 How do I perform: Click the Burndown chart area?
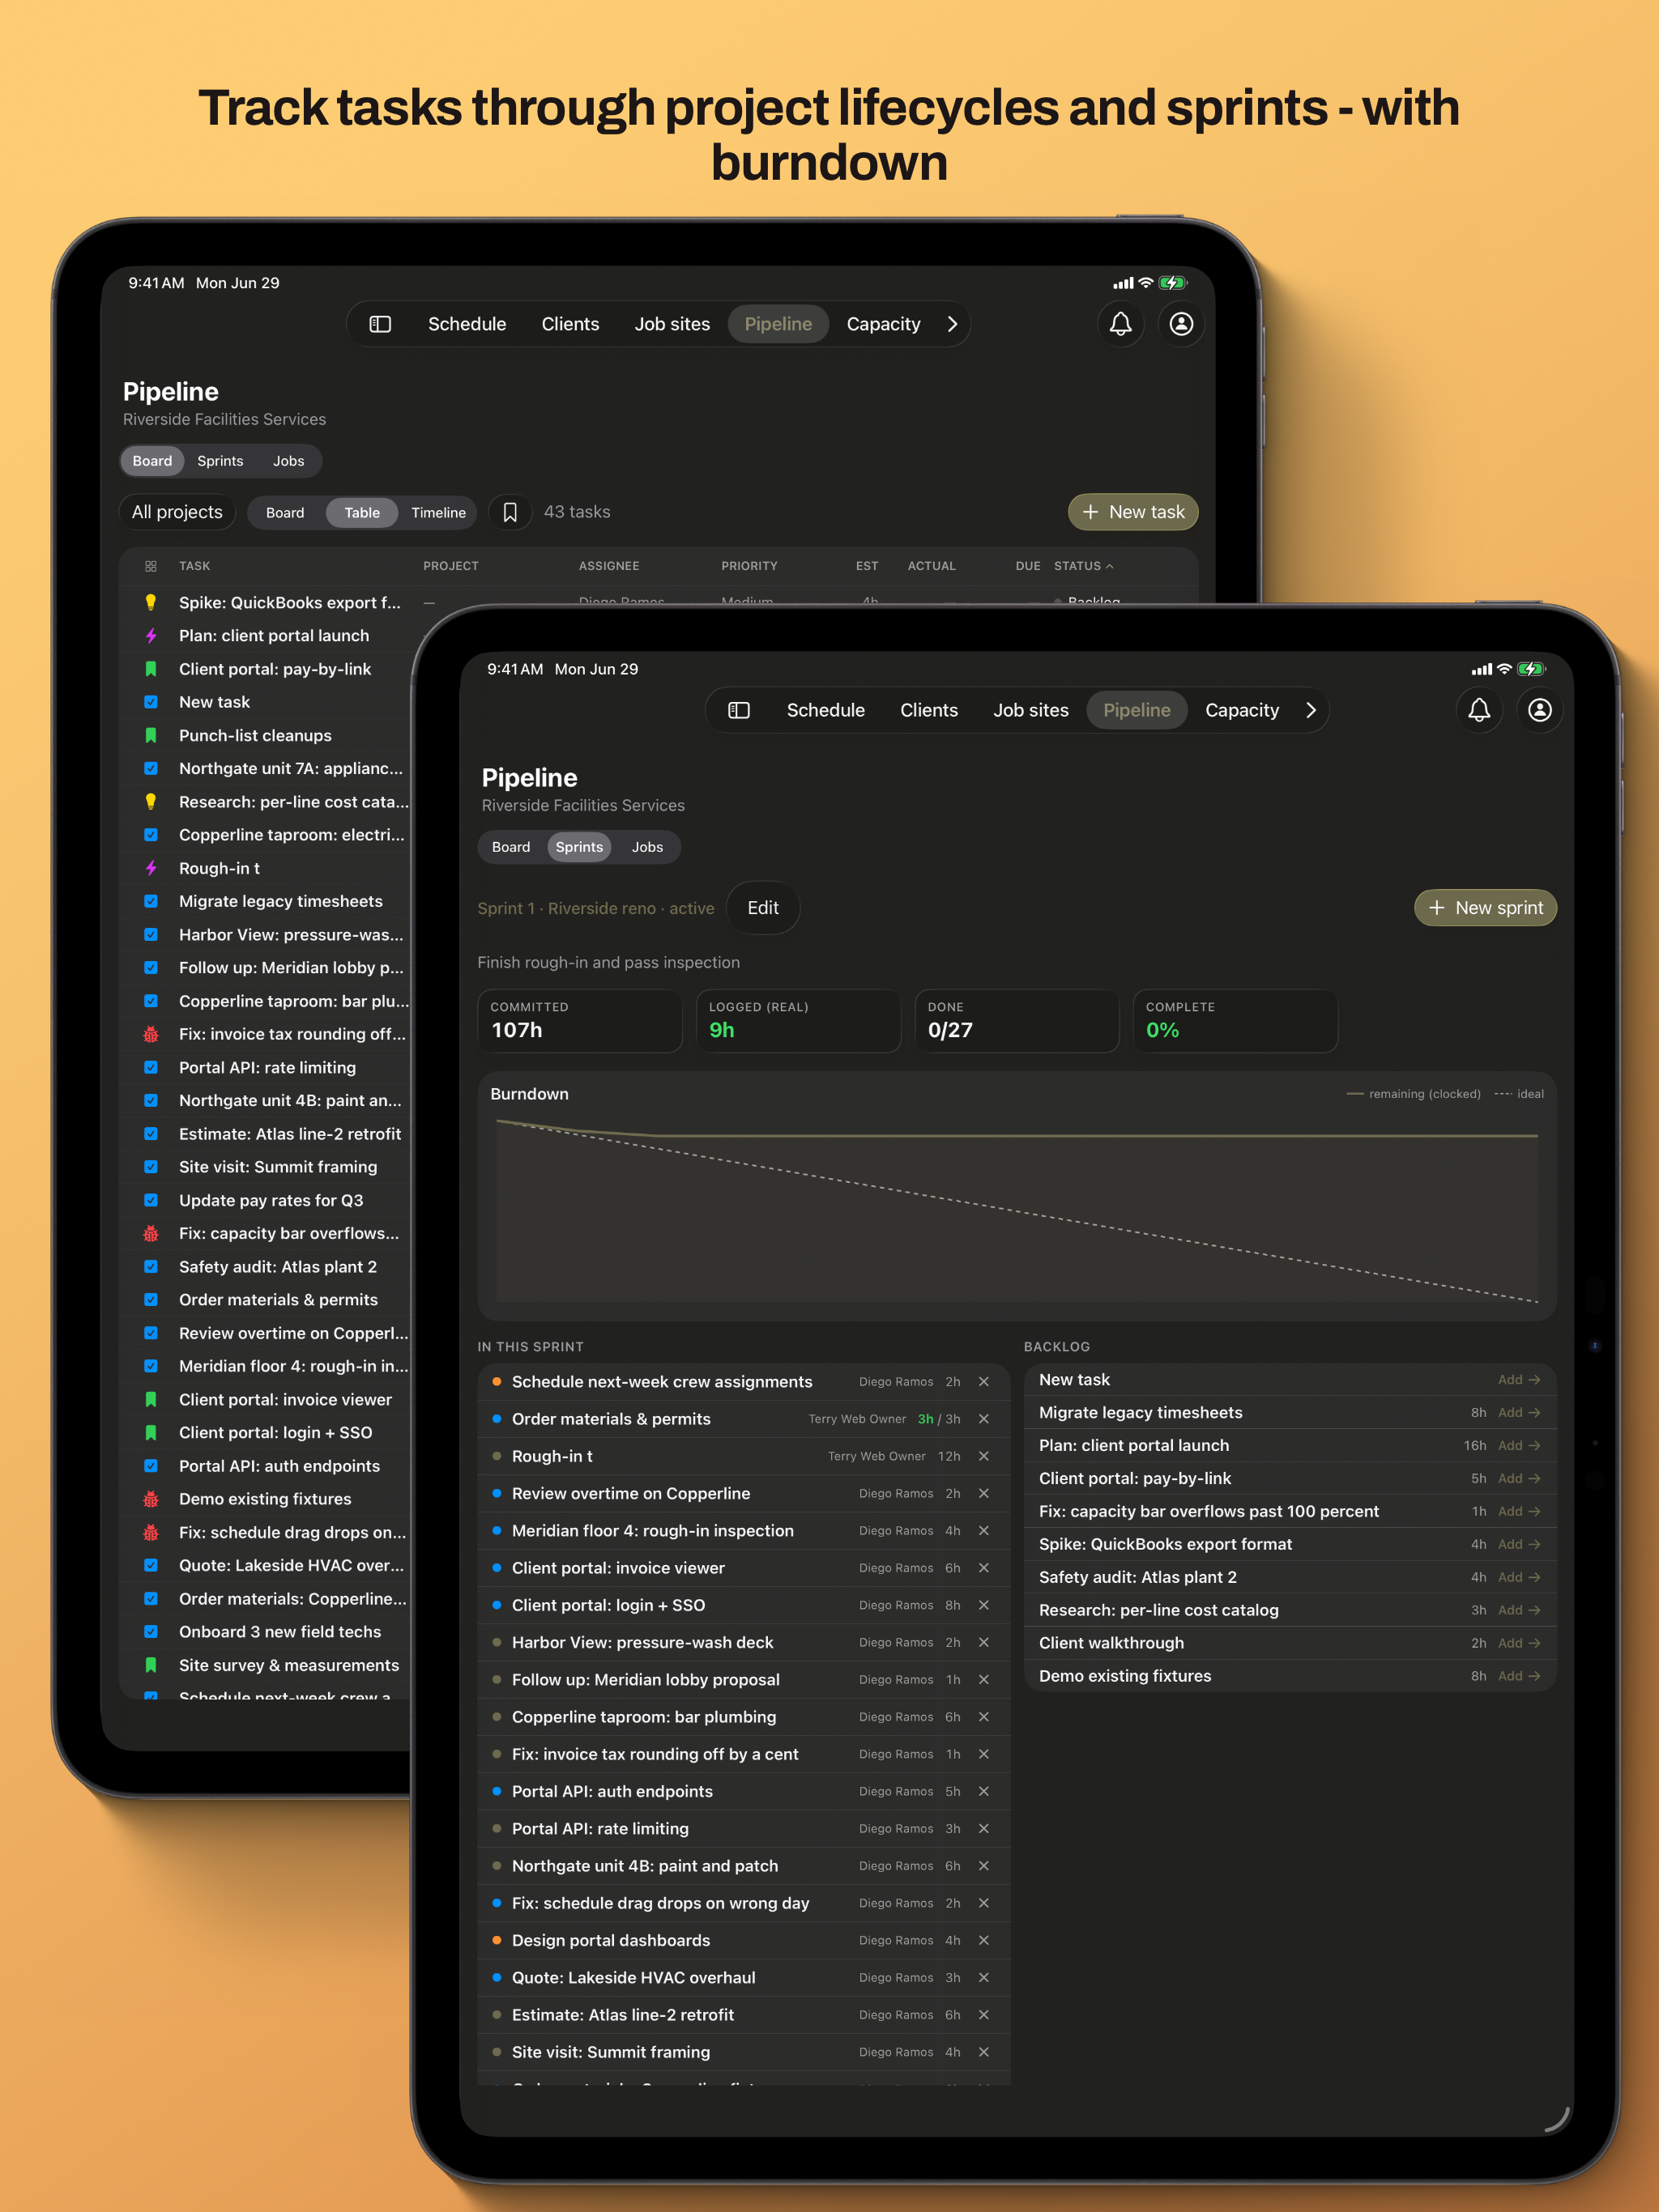click(x=1017, y=1197)
